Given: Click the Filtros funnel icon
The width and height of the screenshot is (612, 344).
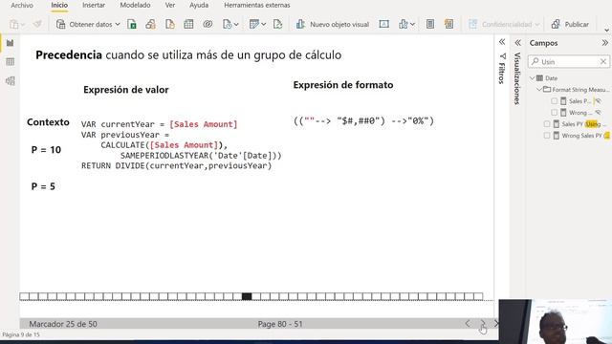Looking at the screenshot, I should point(502,56).
